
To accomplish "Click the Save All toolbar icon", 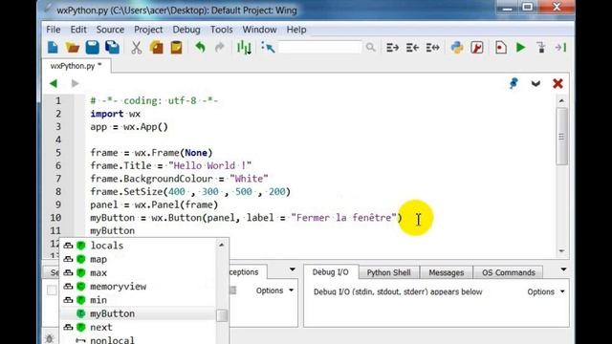I will click(112, 48).
